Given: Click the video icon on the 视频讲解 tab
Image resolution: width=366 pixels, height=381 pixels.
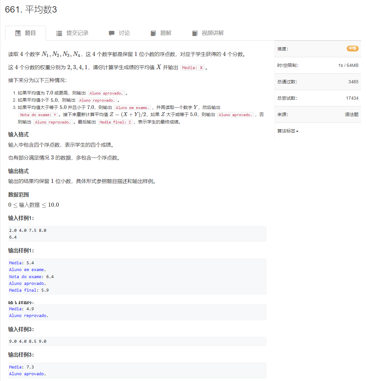Looking at the screenshot, I should (194, 33).
